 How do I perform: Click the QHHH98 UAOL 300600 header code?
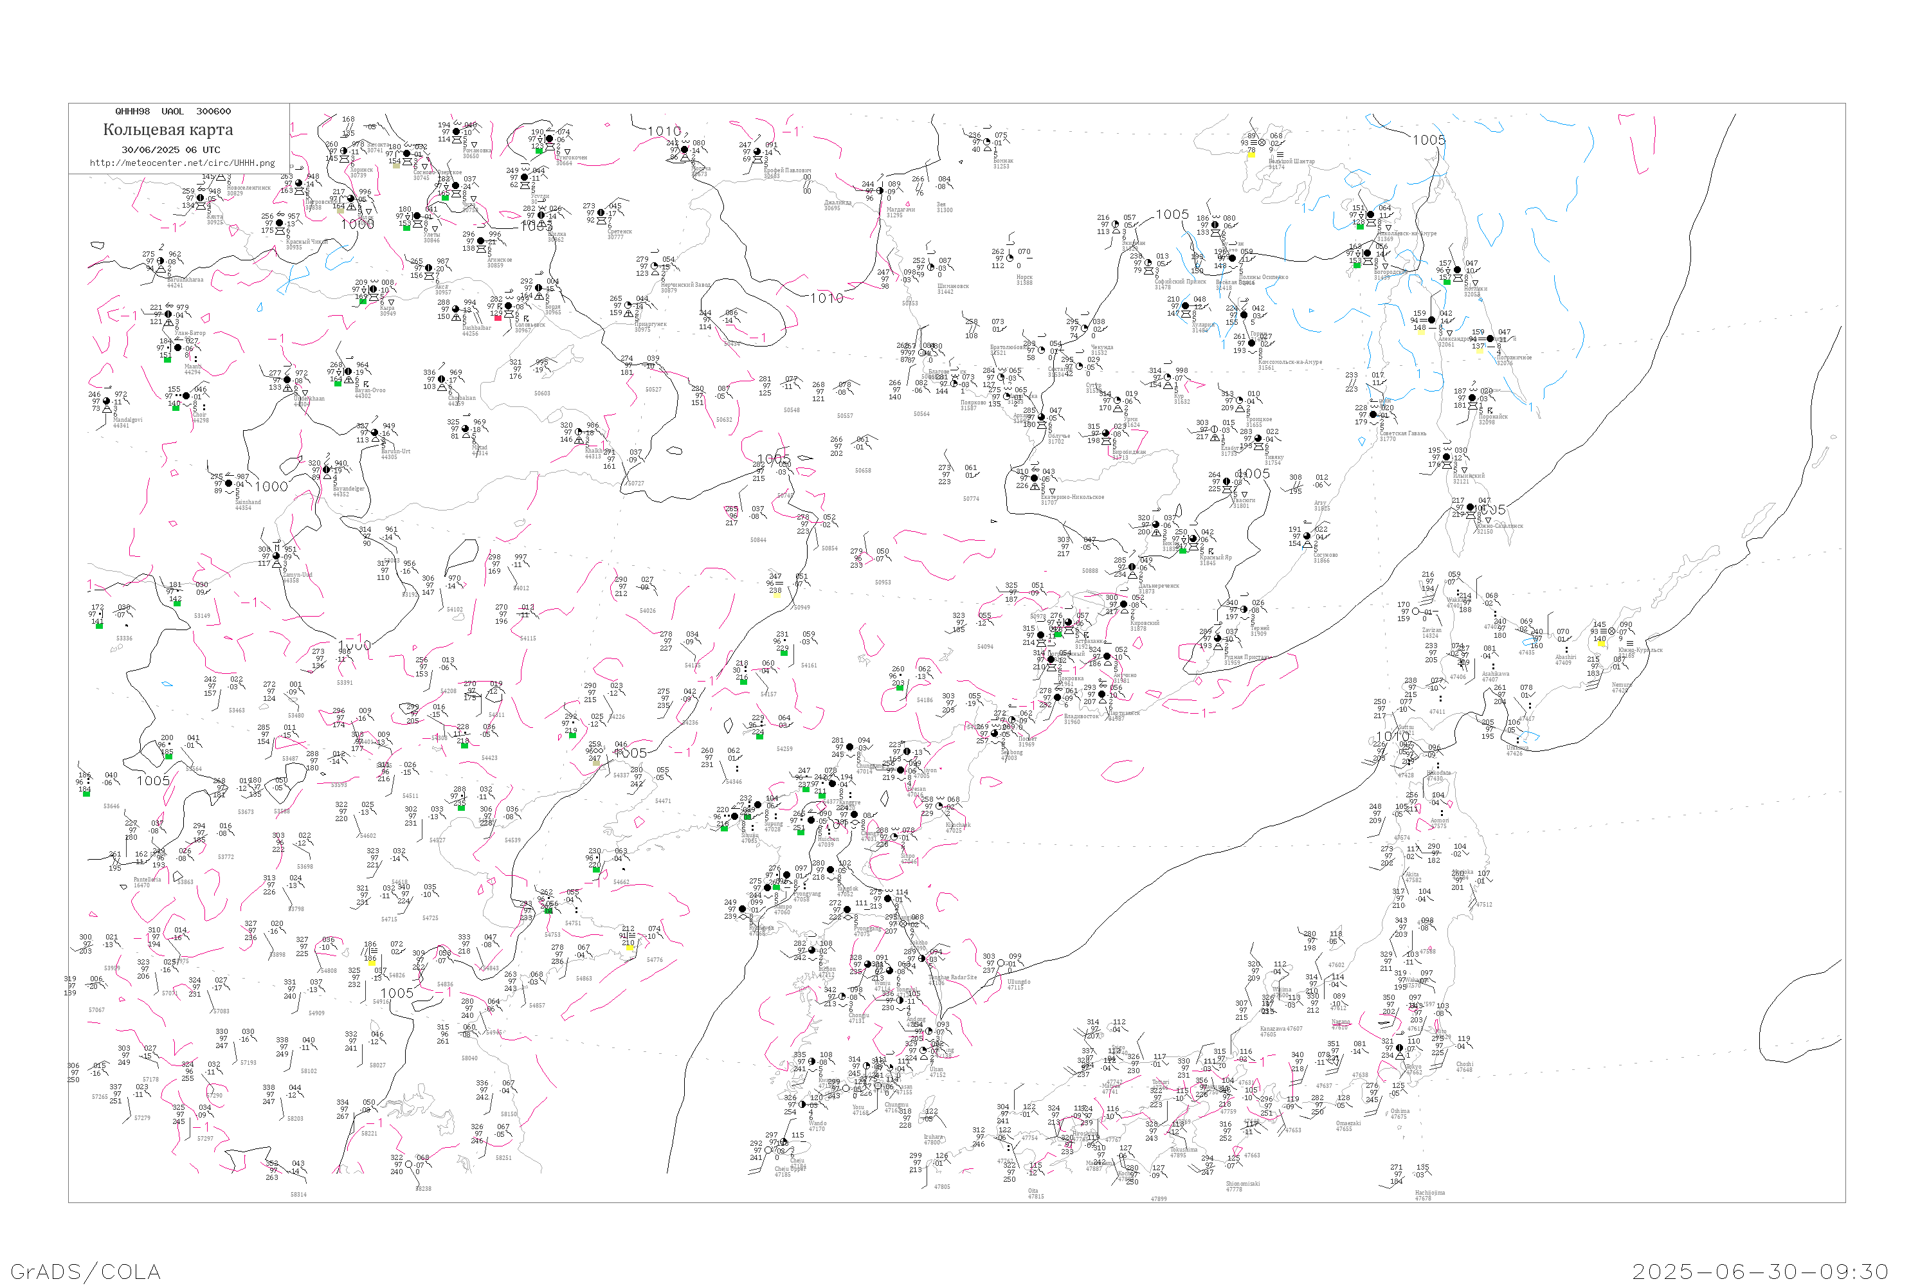point(173,111)
